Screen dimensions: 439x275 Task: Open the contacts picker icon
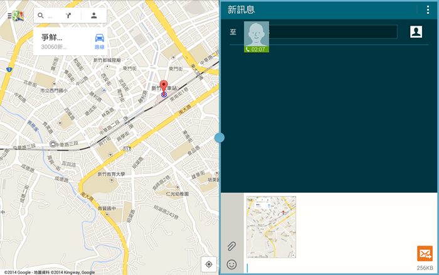(x=416, y=31)
